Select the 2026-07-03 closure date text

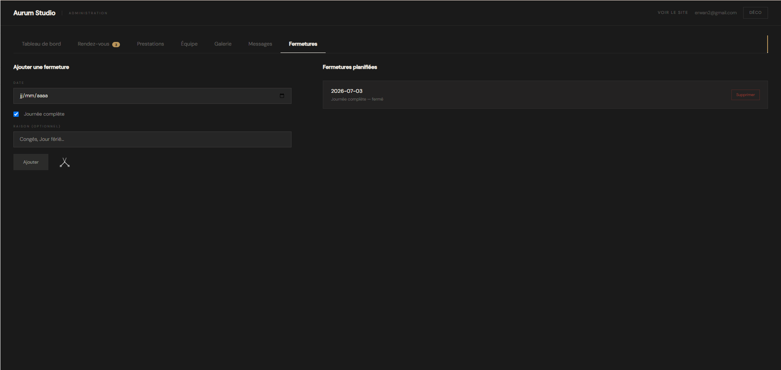coord(346,91)
